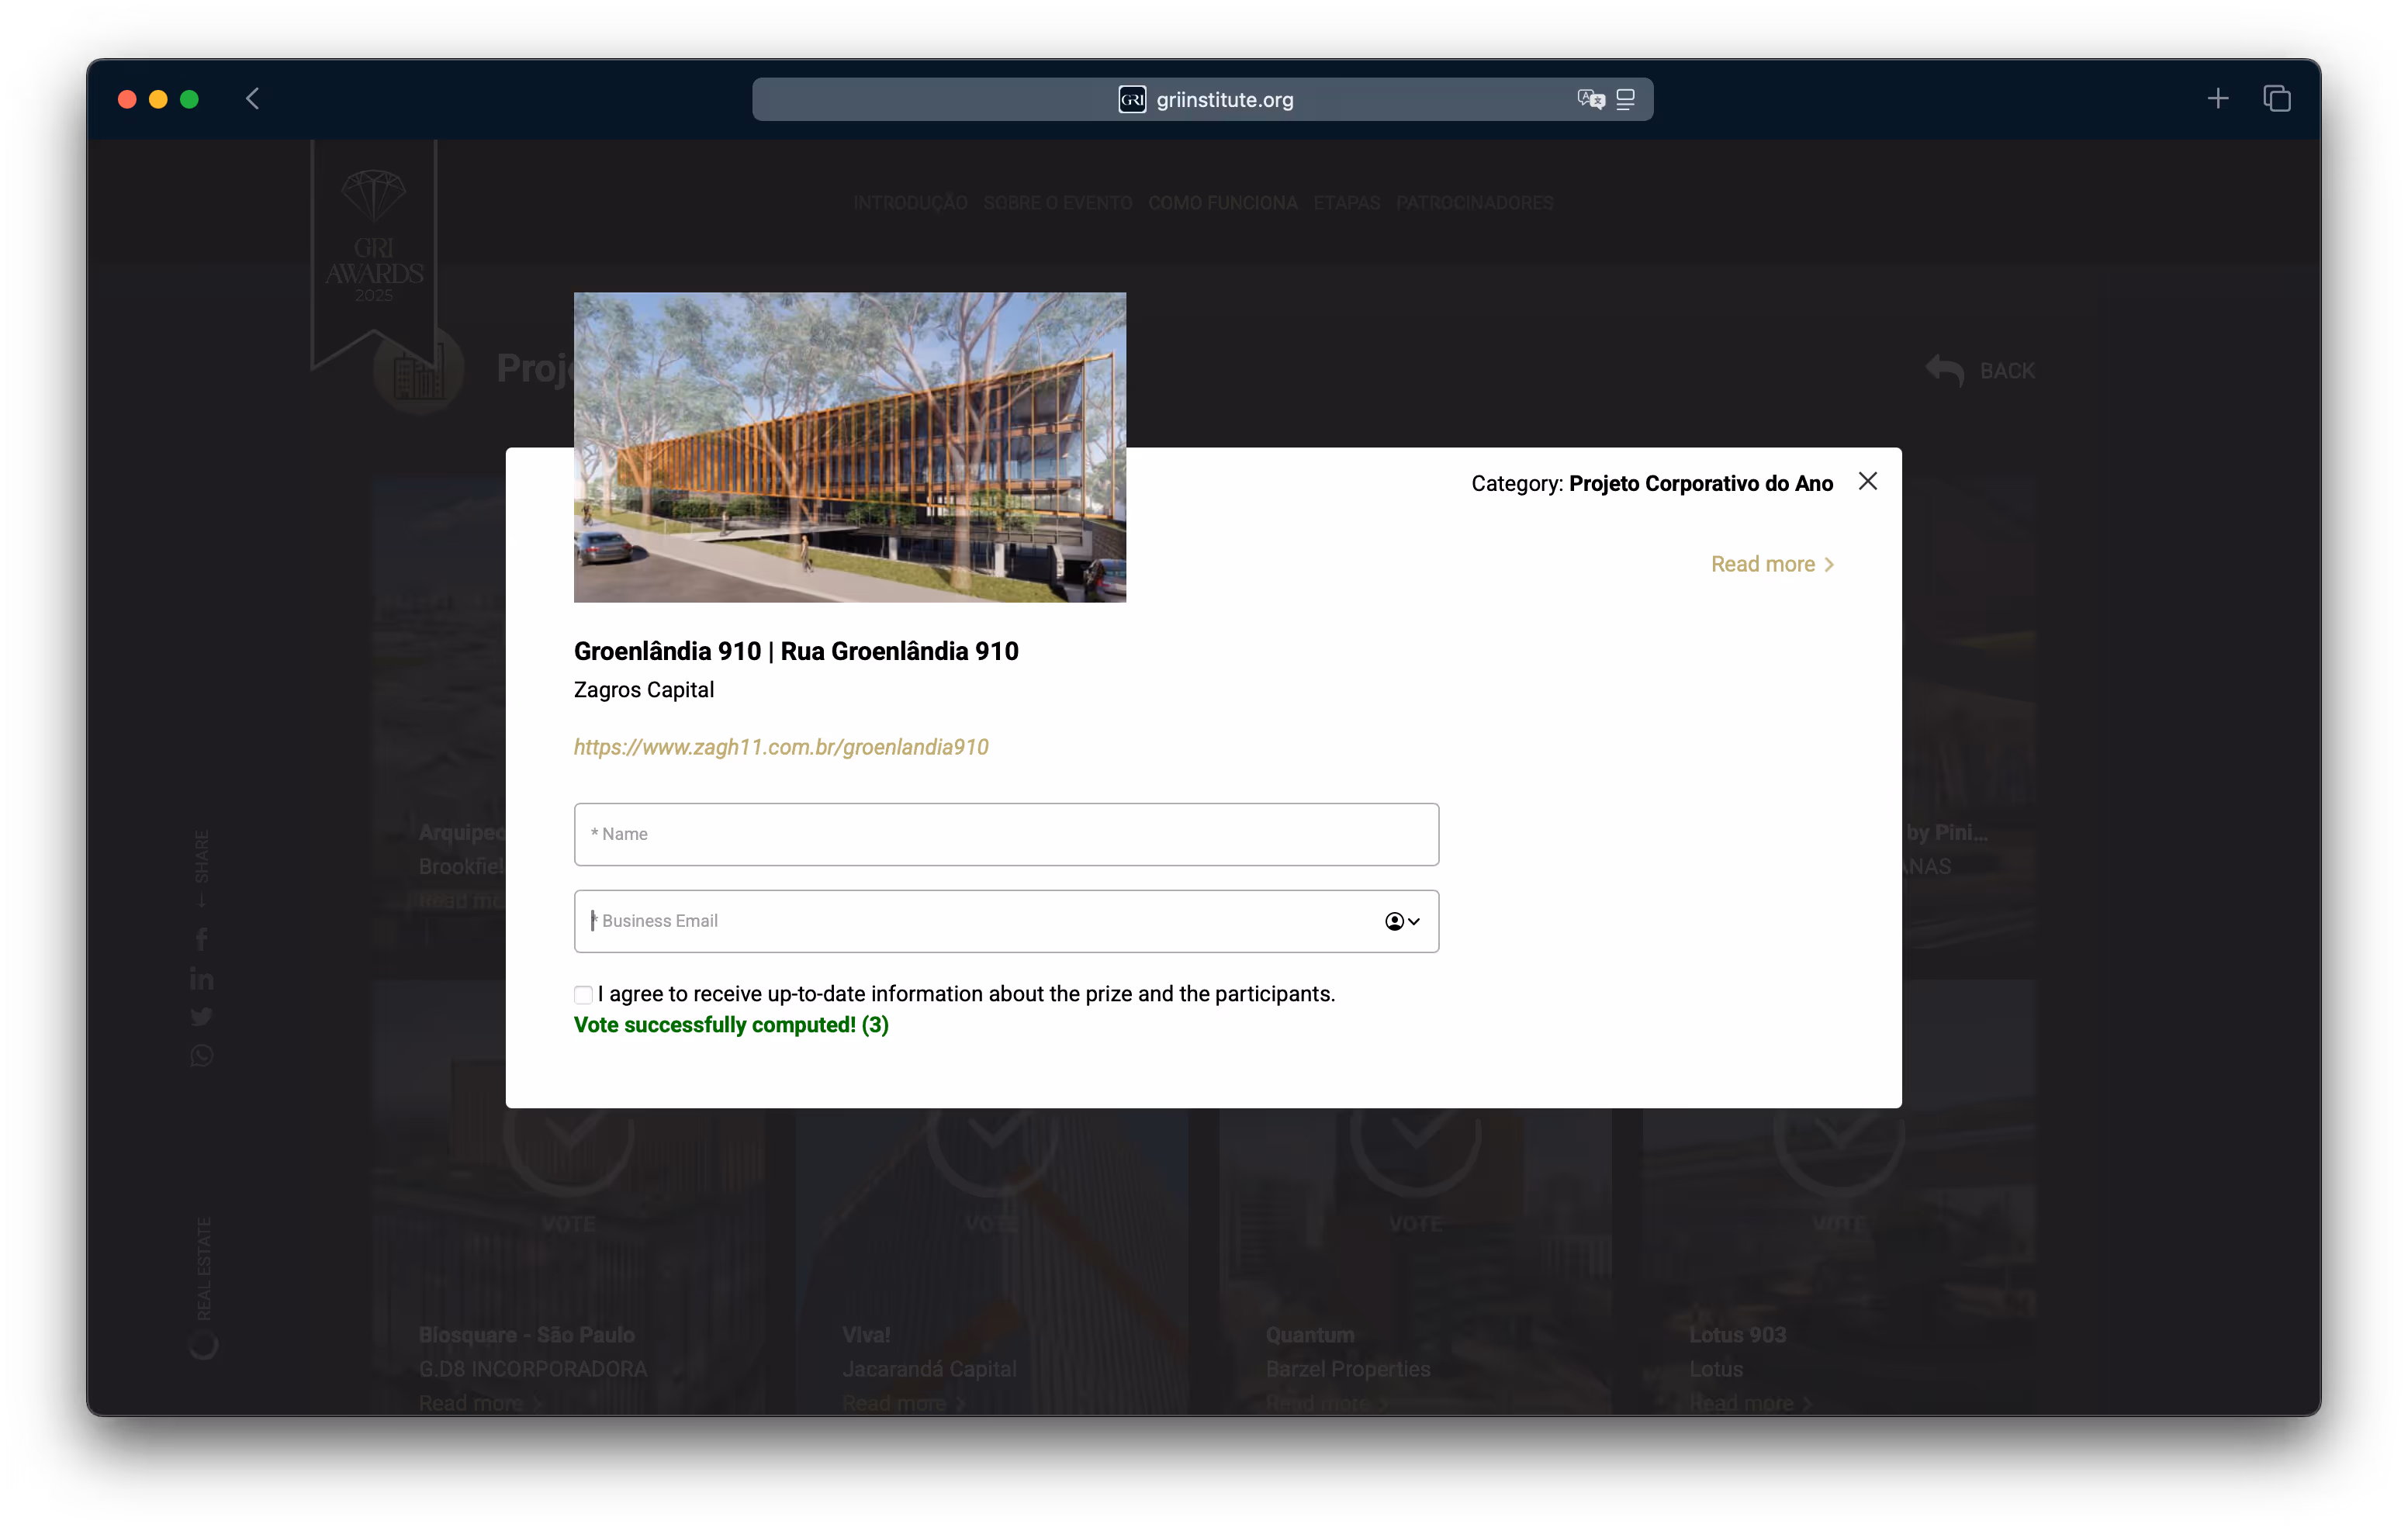This screenshot has width=2408, height=1531.
Task: Click the Vote successfully computed! (3) message
Action: pos(731,1025)
